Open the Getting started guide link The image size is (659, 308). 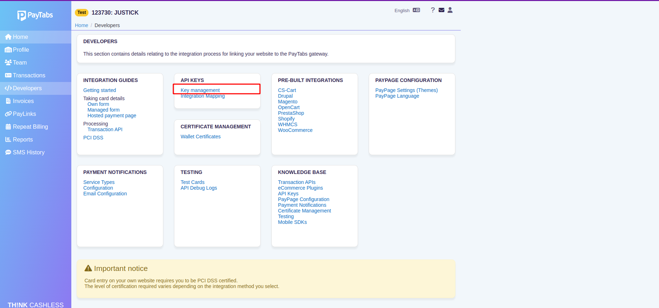point(99,90)
